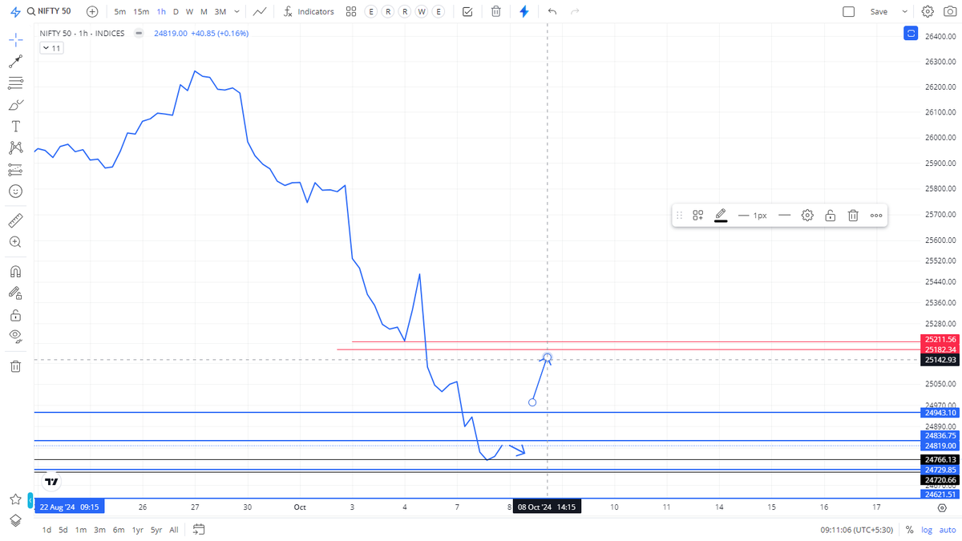Image resolution: width=962 pixels, height=541 pixels.
Task: Set date range to 5d
Action: click(x=63, y=530)
